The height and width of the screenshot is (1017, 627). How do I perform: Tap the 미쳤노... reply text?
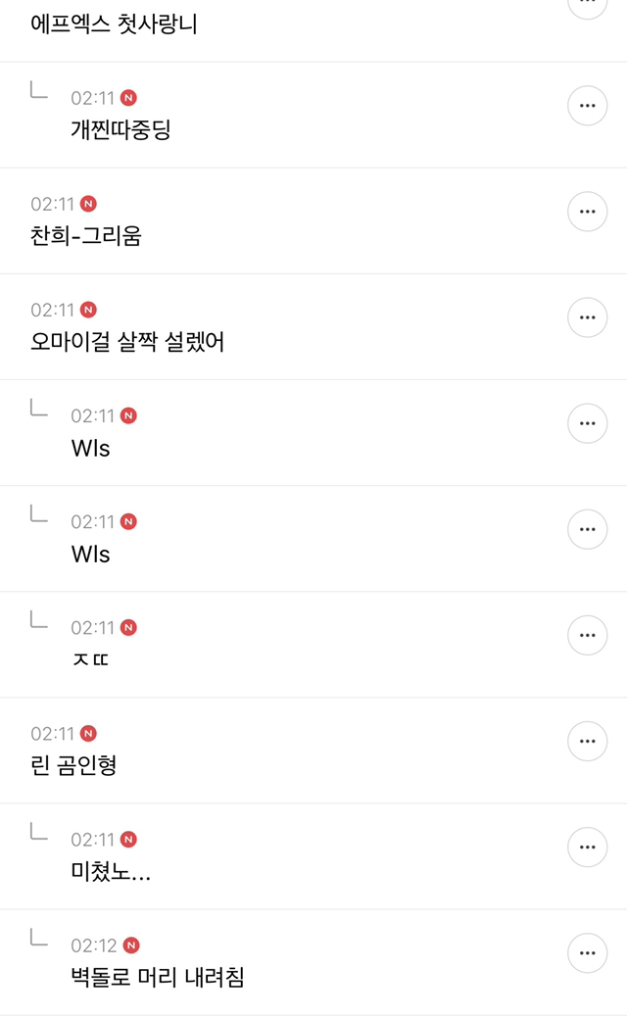pyautogui.click(x=111, y=871)
